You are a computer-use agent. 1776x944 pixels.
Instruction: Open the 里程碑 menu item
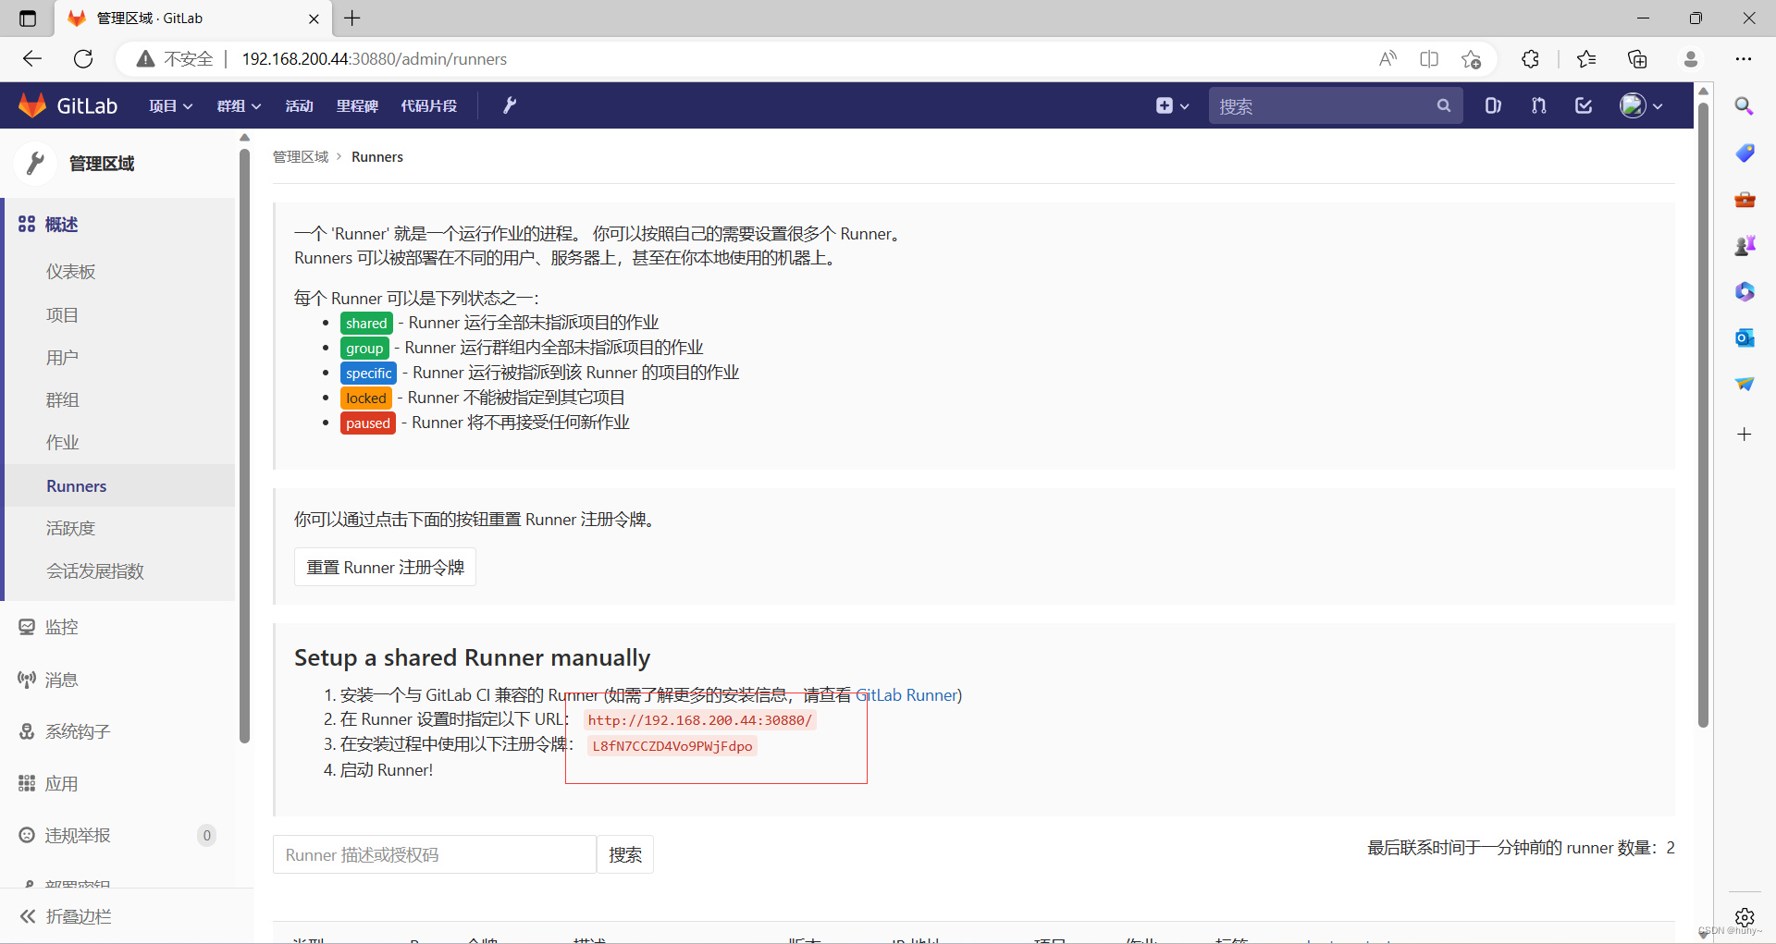click(x=357, y=106)
